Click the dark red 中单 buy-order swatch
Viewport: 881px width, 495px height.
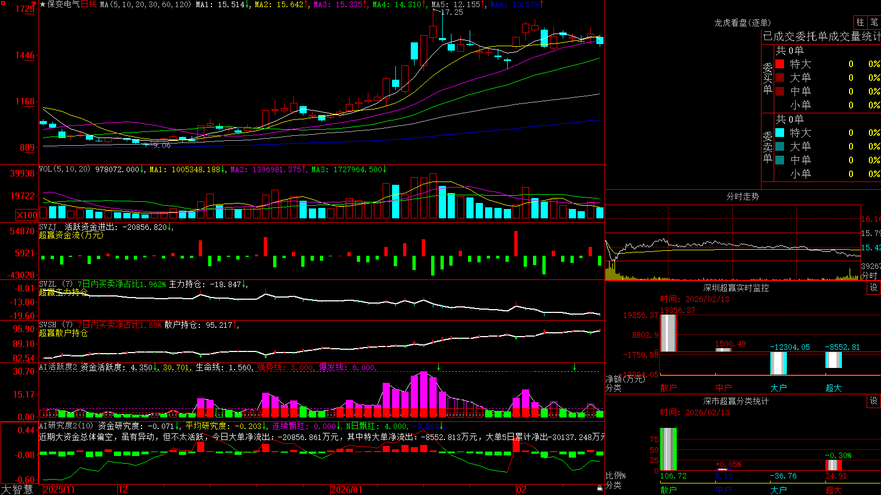(780, 91)
